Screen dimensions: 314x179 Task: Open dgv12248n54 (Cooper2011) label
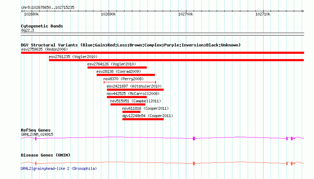[x=147, y=116]
